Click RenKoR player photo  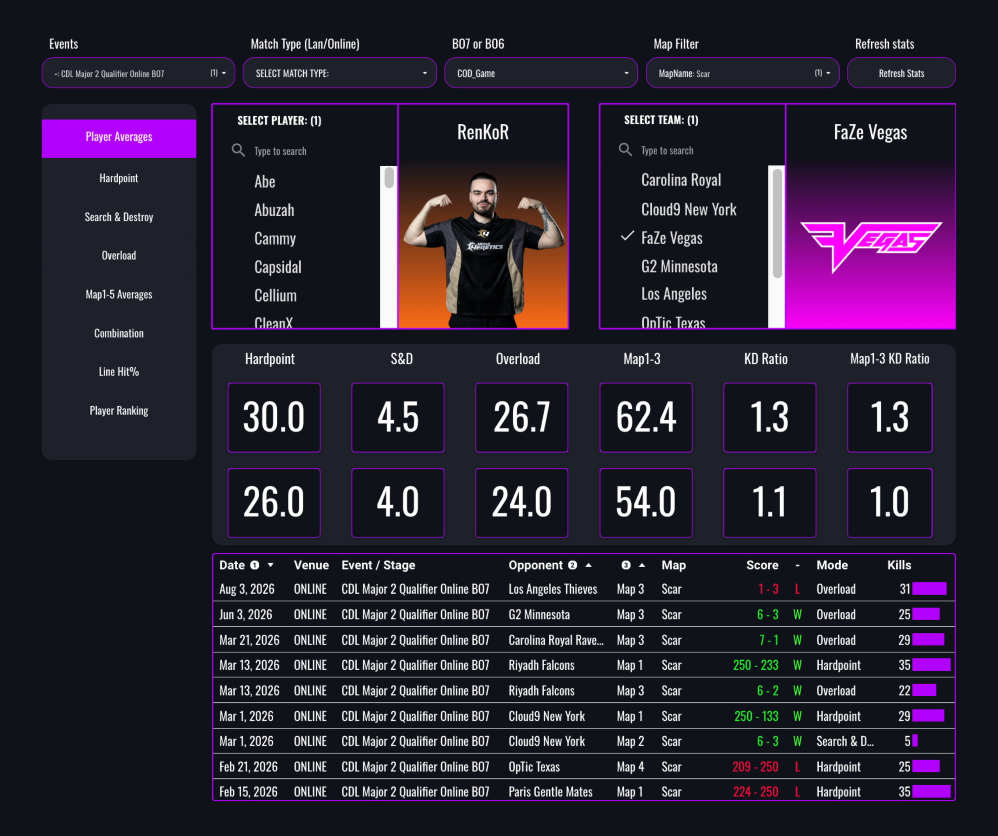[483, 247]
